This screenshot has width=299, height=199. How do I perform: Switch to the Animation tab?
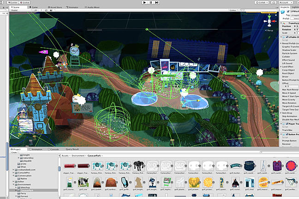(x=36, y=149)
